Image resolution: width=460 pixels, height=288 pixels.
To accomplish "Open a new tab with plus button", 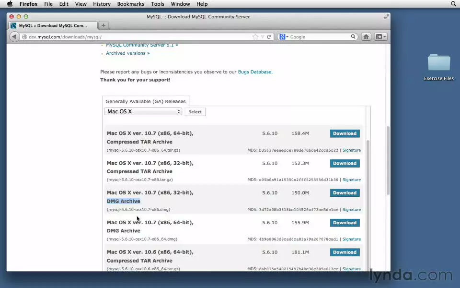I will pyautogui.click(x=103, y=25).
